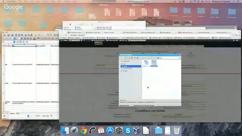The height and width of the screenshot is (136, 242).
Task: Click Find All in the spreadsheet find bar
Action: [38, 116]
